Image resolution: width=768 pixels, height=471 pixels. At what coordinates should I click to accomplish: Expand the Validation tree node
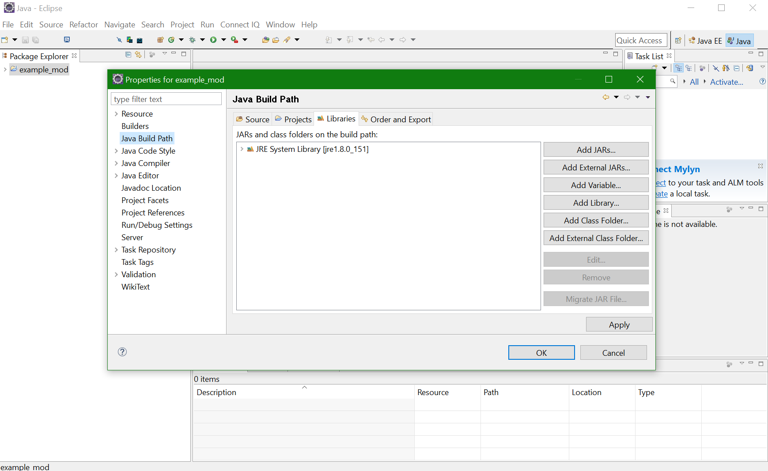(x=116, y=275)
